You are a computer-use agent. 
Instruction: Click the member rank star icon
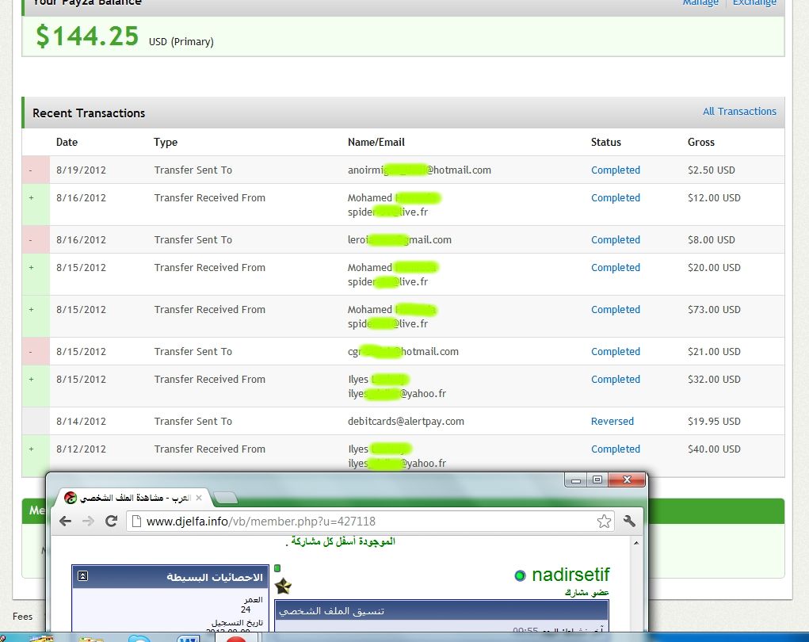pyautogui.click(x=283, y=586)
